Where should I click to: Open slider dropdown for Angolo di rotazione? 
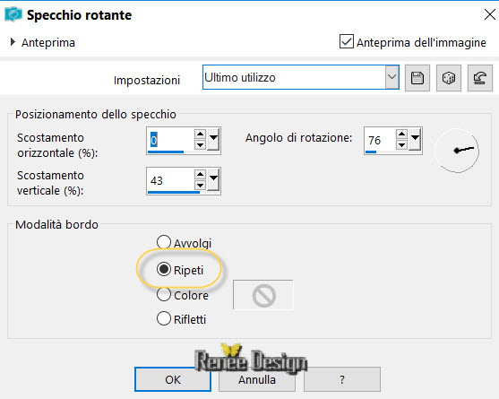coord(416,139)
